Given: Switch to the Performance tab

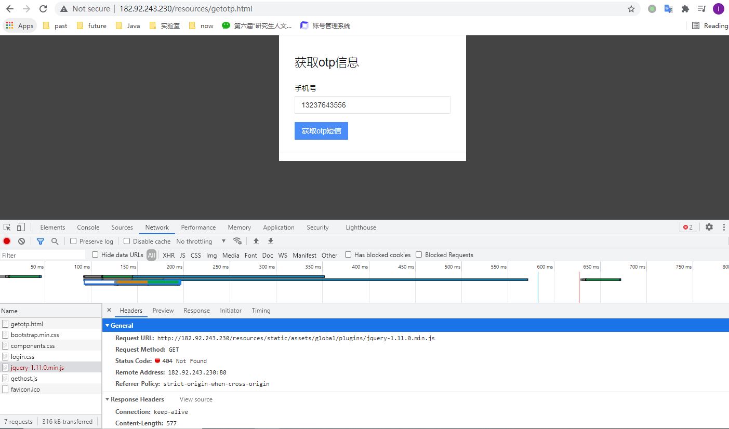Looking at the screenshot, I should [198, 227].
